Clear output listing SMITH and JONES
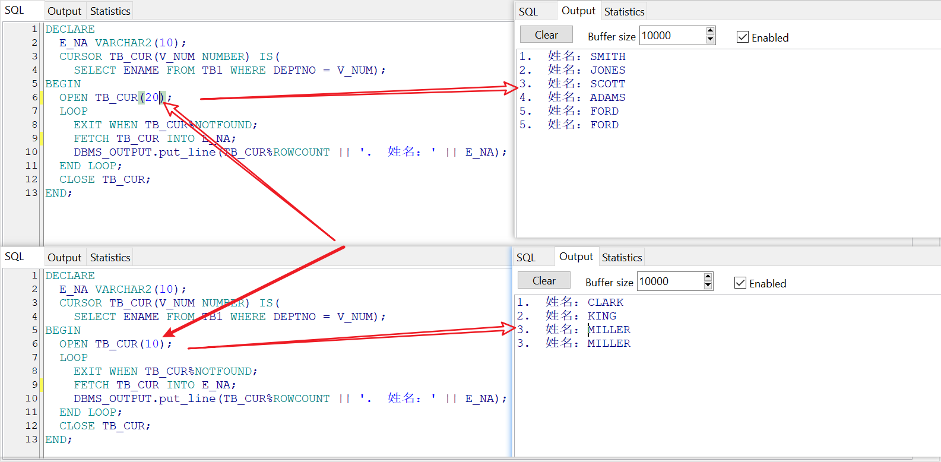 coord(546,34)
